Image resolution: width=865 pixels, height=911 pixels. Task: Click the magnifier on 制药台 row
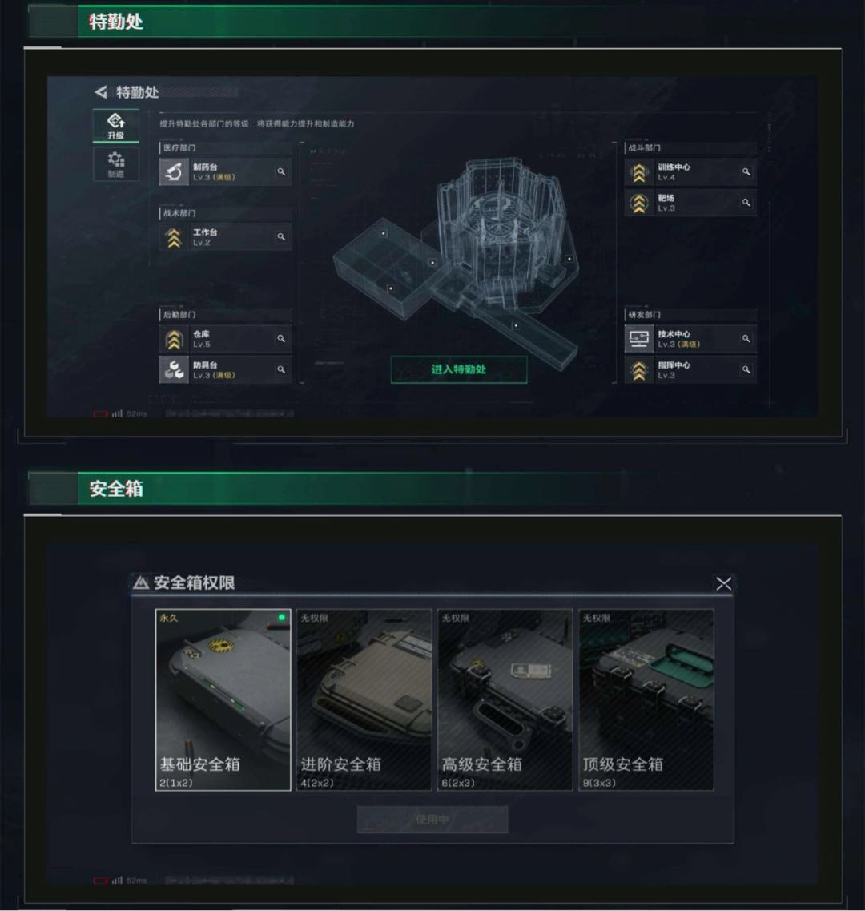[x=281, y=172]
